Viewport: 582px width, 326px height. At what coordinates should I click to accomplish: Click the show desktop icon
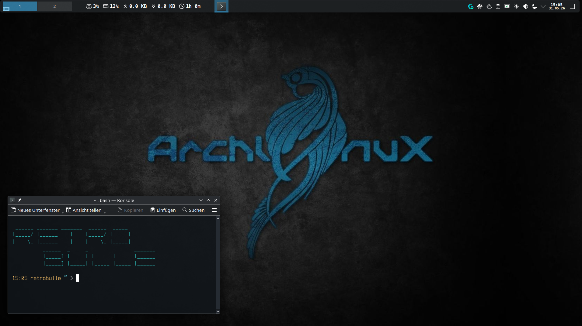(572, 6)
